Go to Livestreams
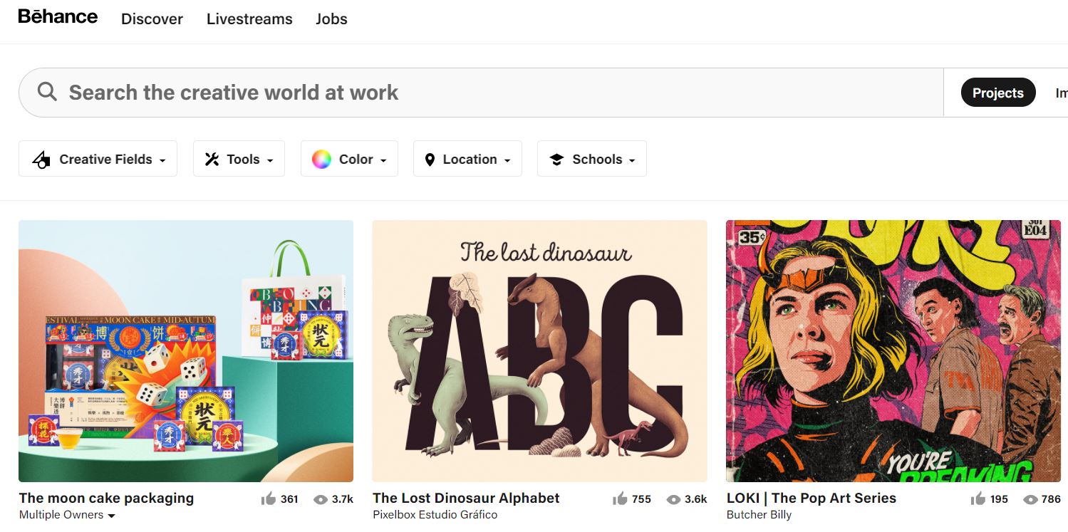This screenshot has width=1068, height=532. 249,19
